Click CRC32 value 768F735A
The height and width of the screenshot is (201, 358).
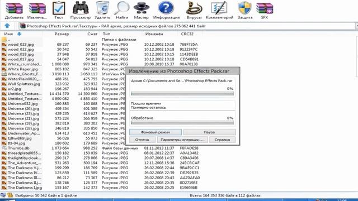(189, 45)
